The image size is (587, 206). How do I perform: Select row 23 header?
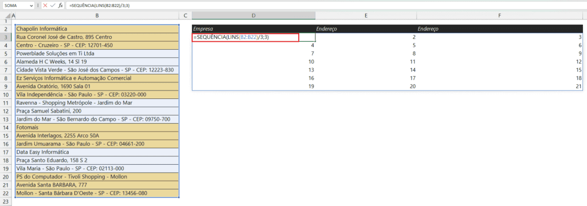[6, 201]
